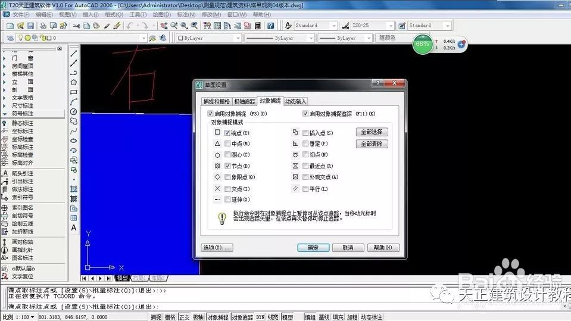Open the Layer Properties Manager icon
571x321 pixels.
[10, 38]
